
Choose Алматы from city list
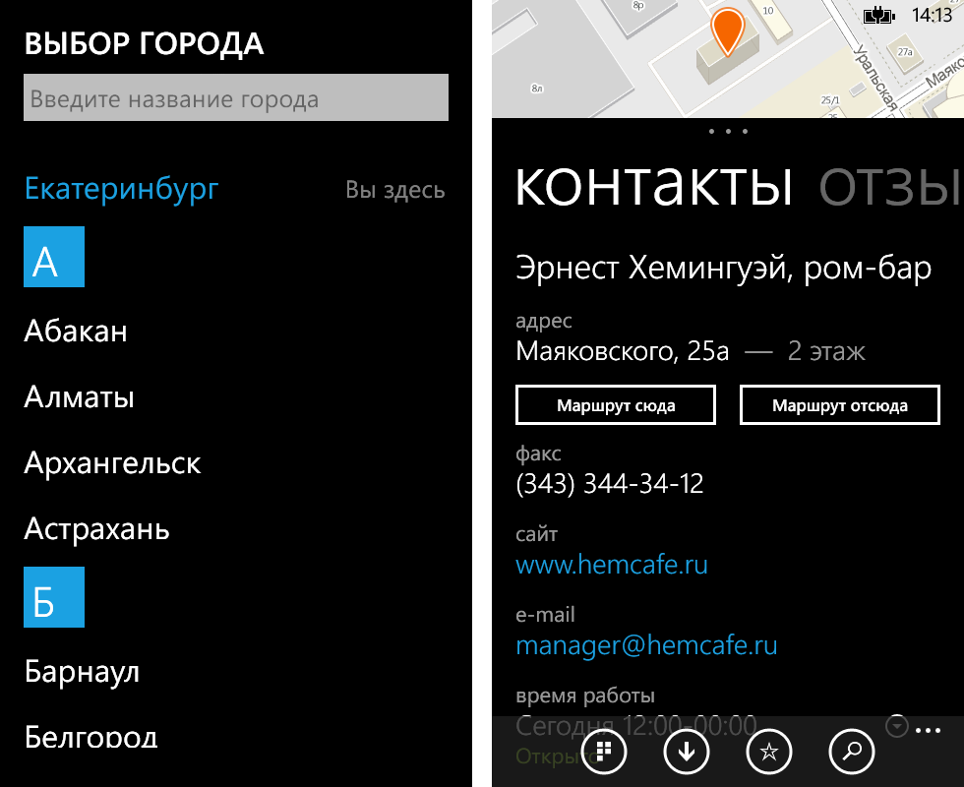(x=80, y=397)
